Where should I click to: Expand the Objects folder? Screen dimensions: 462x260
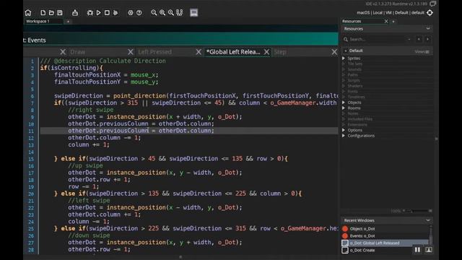click(x=344, y=103)
